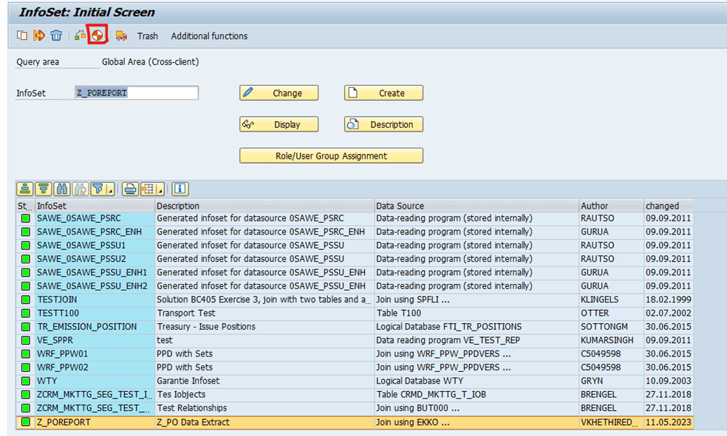Select the WRF_PPW01 InfoSet cell
Viewport: 727px width, 436px height.
(95, 354)
